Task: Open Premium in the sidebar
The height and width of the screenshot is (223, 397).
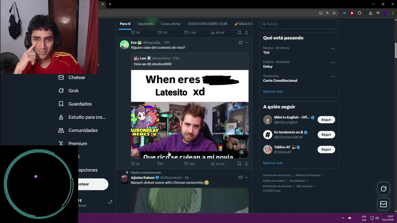Action: point(73,143)
